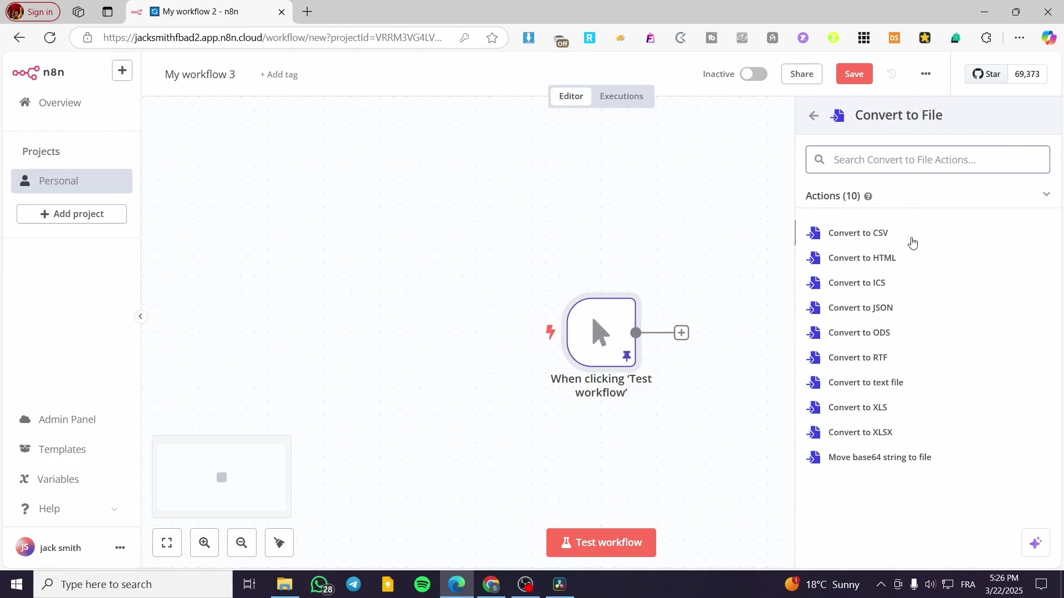Select the Convert to JSON action
This screenshot has width=1064, height=598.
click(x=860, y=308)
